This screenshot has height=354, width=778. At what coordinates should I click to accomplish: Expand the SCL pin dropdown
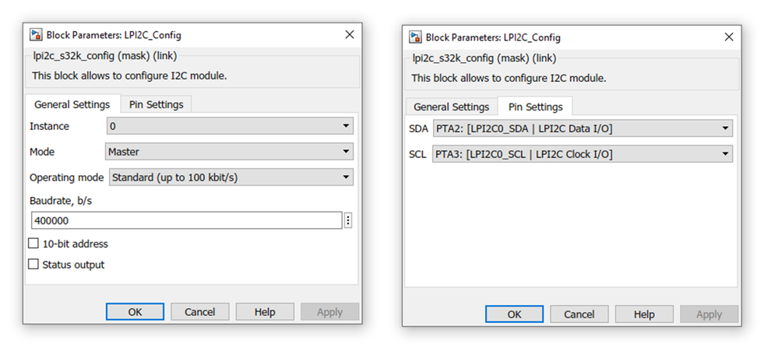(583, 154)
